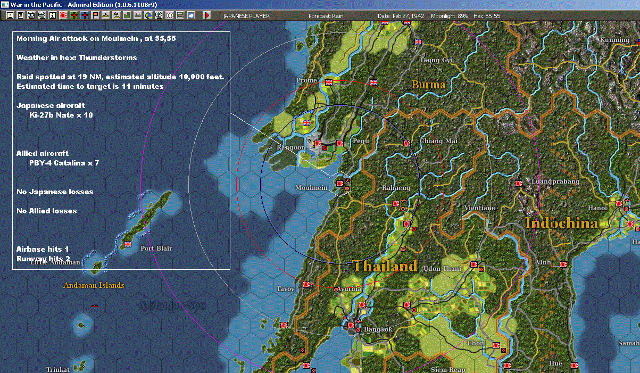Click the 'No Allied losses' line

coord(47,211)
